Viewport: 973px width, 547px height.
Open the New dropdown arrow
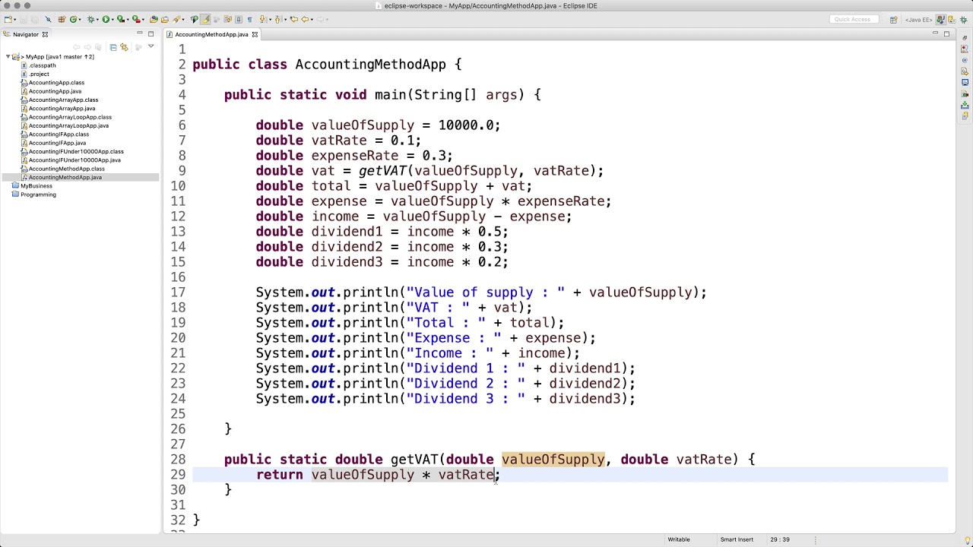[x=15, y=19]
